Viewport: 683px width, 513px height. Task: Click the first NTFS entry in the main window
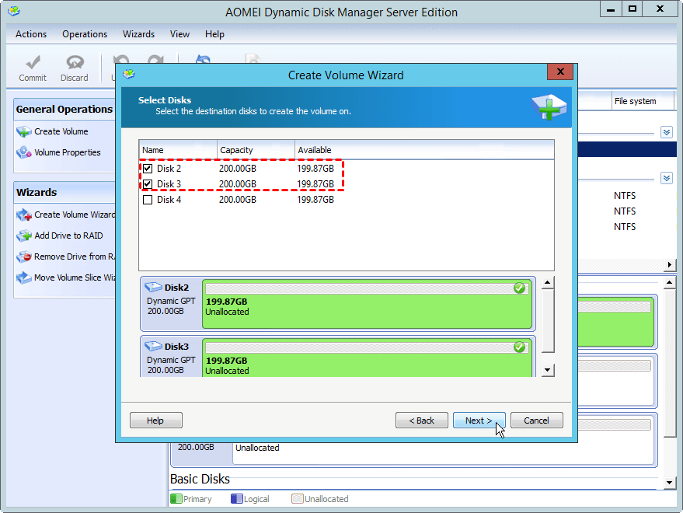pyautogui.click(x=625, y=196)
